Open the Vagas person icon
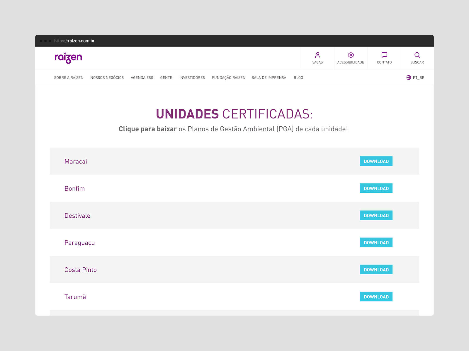Image resolution: width=469 pixels, height=351 pixels. (317, 55)
